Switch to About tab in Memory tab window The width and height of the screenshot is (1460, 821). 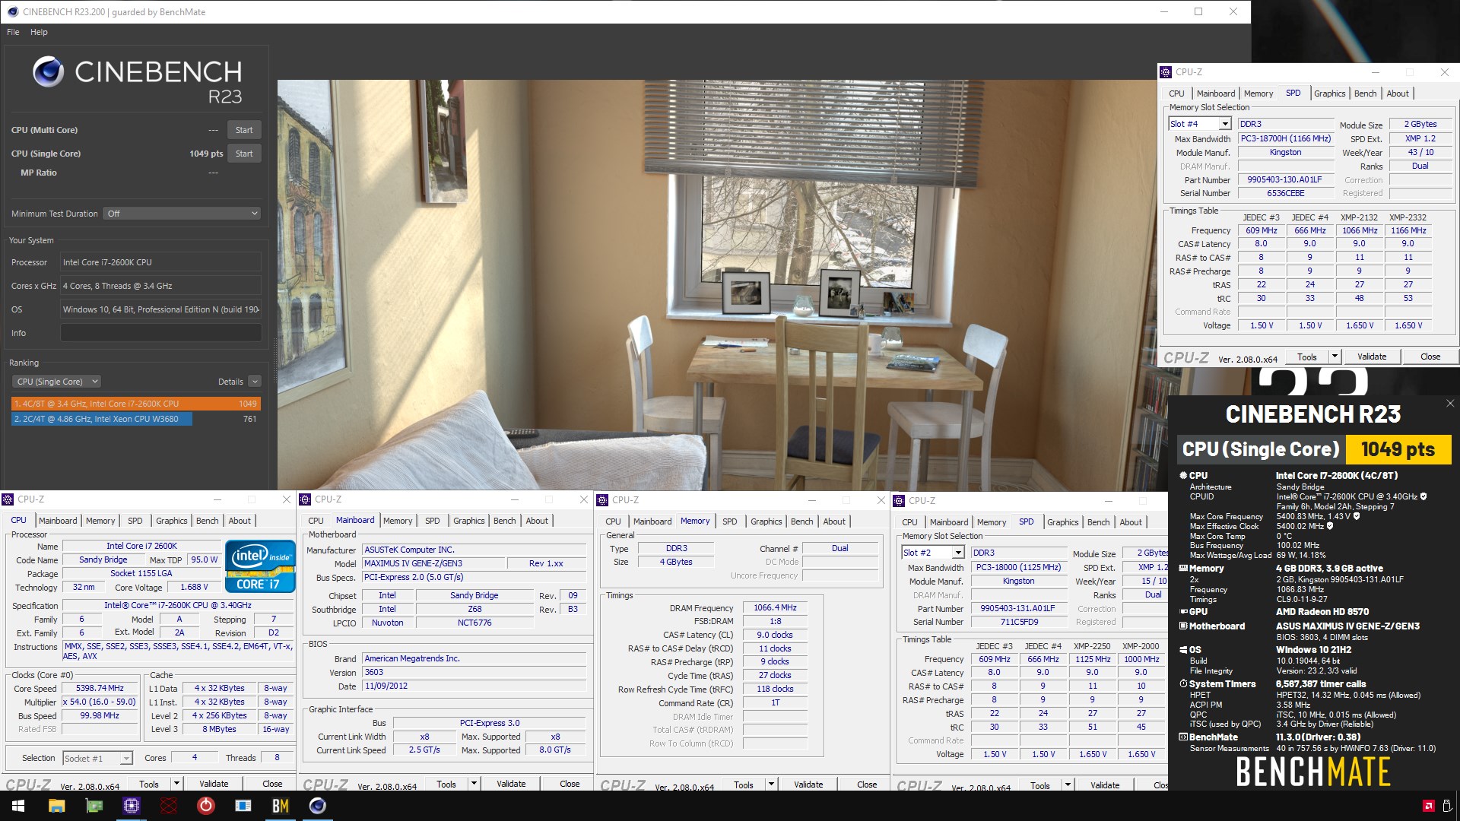[834, 521]
